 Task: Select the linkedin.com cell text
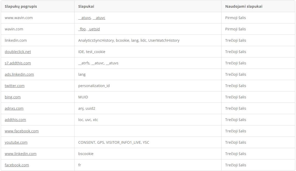16,40
